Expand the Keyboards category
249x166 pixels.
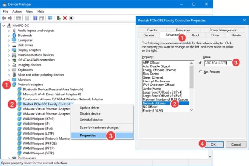pyautogui.click(x=9, y=70)
